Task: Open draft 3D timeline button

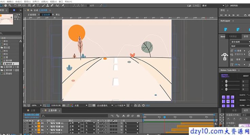Action: [118, 116]
